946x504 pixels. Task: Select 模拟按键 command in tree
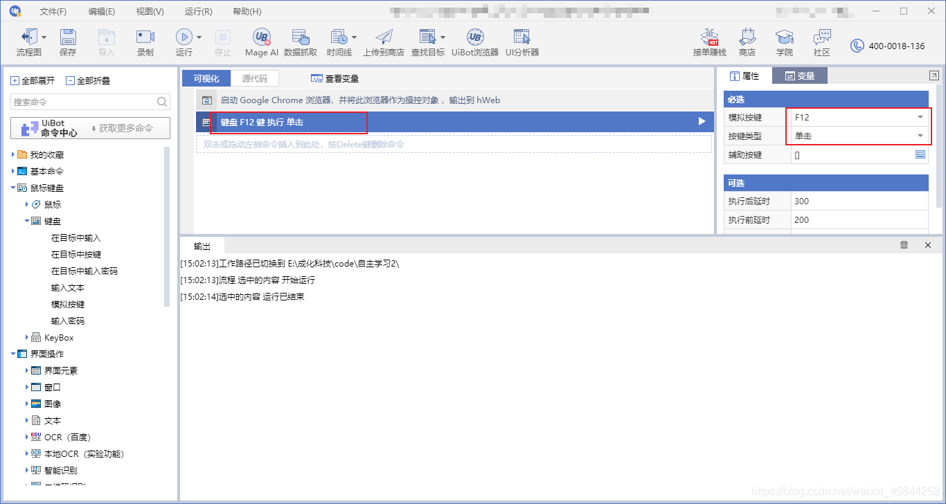[68, 305]
